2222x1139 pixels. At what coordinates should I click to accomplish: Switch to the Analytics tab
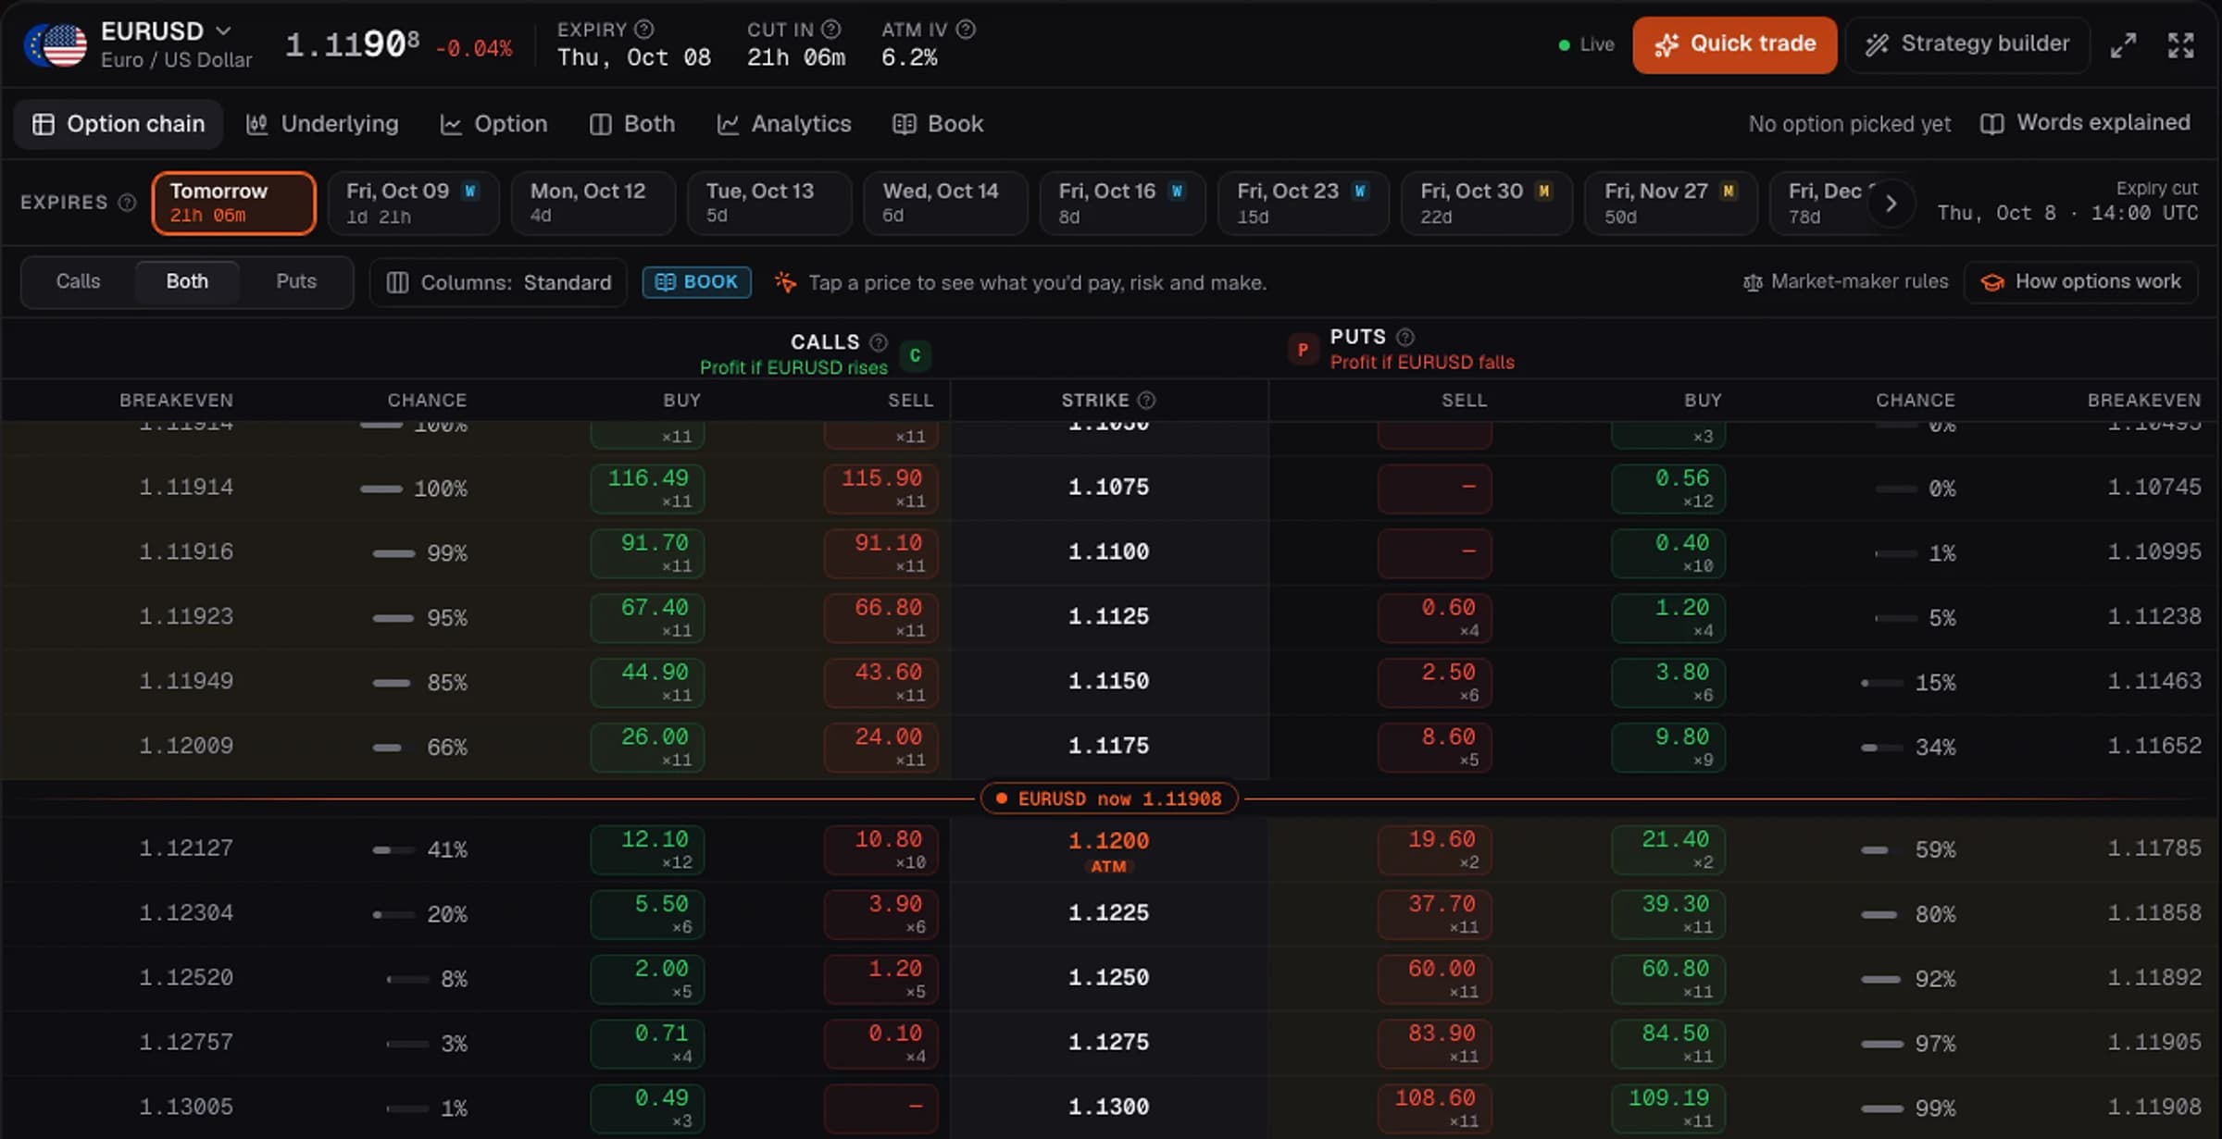[784, 124]
